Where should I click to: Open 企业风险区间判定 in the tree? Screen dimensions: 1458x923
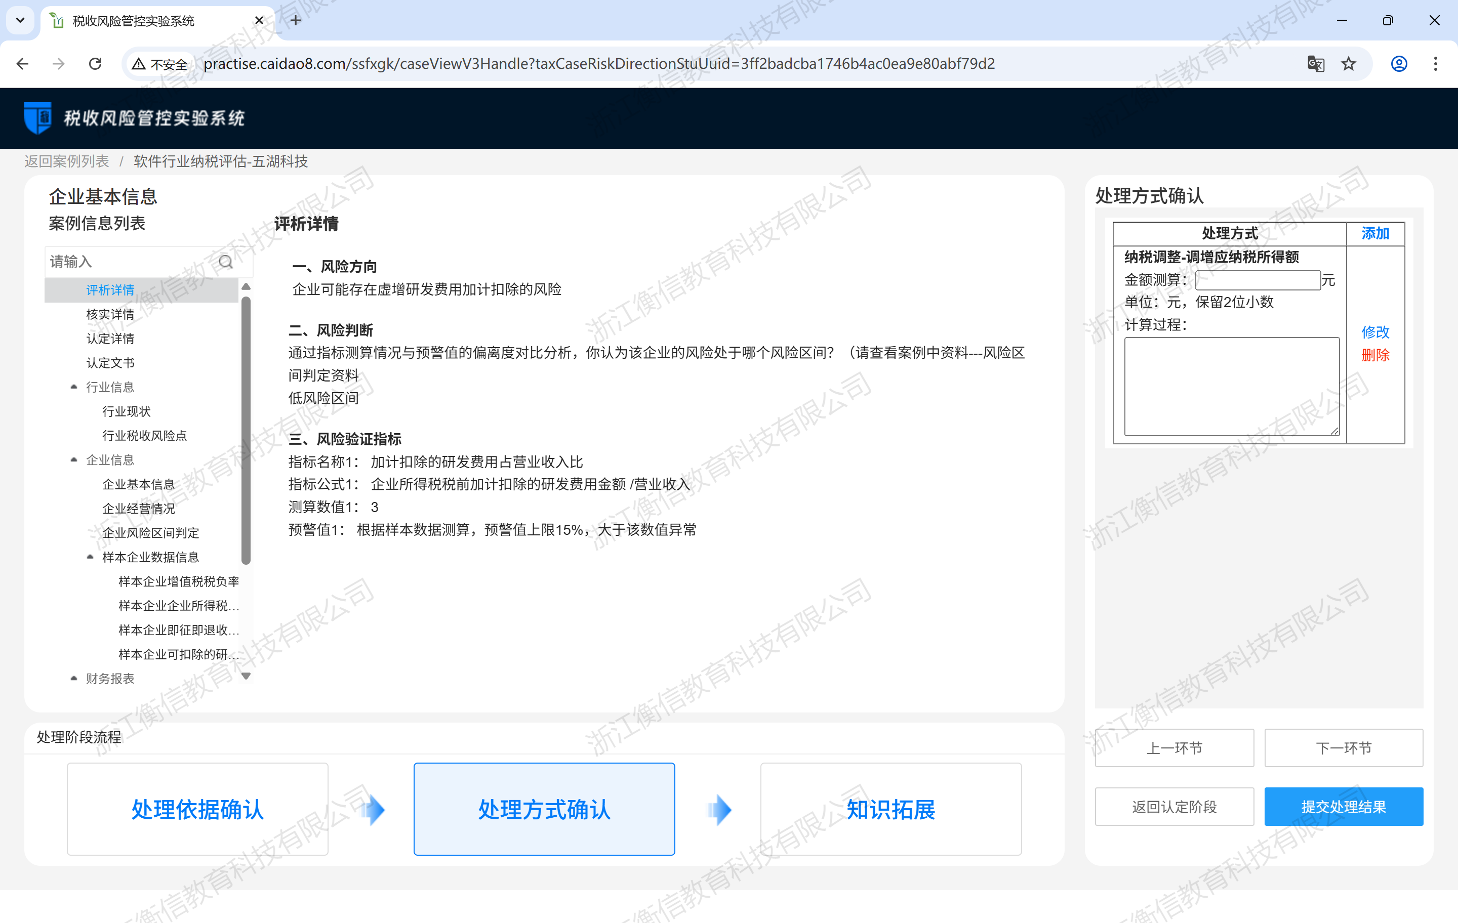click(150, 533)
